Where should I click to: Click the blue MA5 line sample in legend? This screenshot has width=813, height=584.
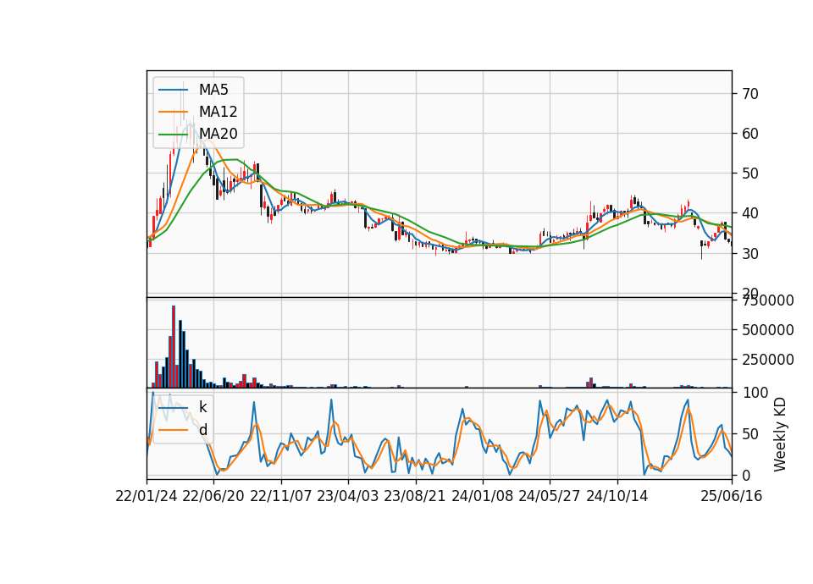tap(173, 90)
